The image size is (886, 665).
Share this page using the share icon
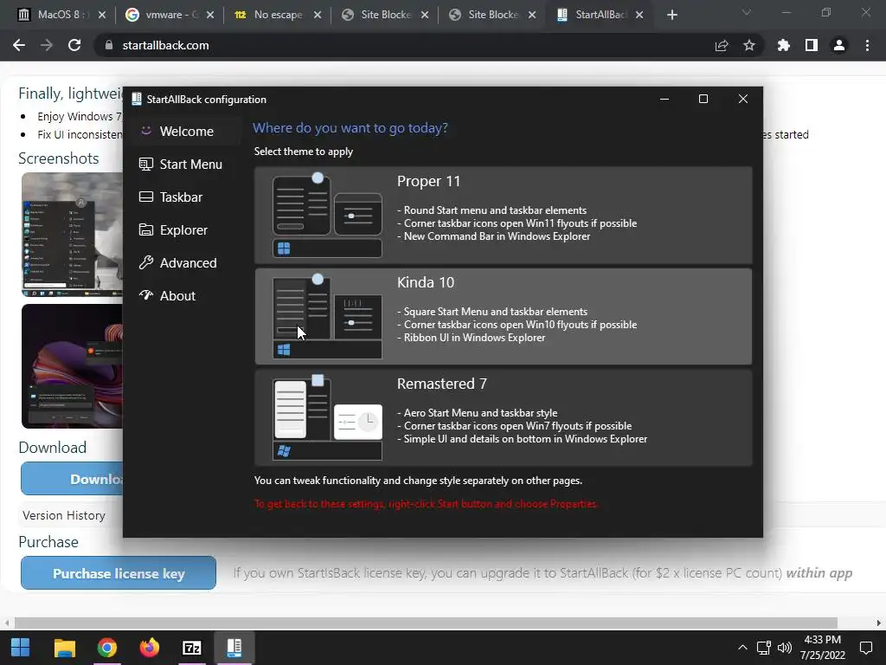click(722, 45)
